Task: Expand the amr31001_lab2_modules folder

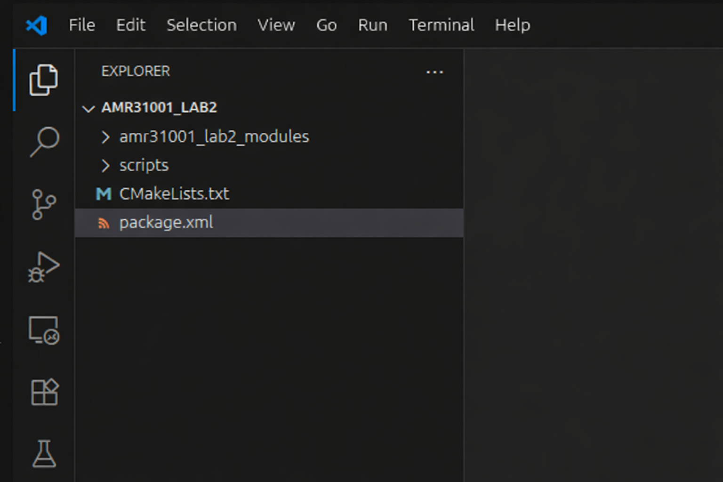Action: (214, 137)
